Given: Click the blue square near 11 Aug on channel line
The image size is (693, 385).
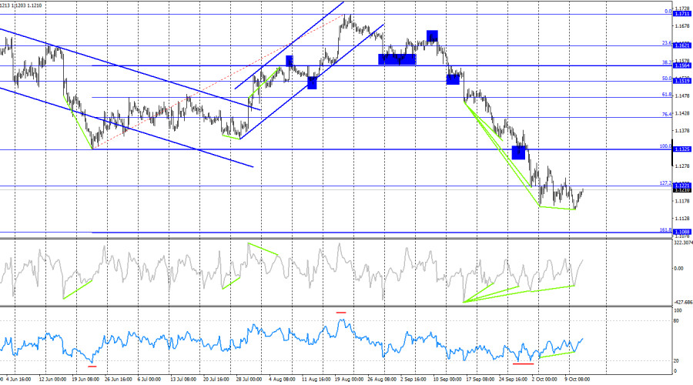Looking at the screenshot, I should (312, 82).
